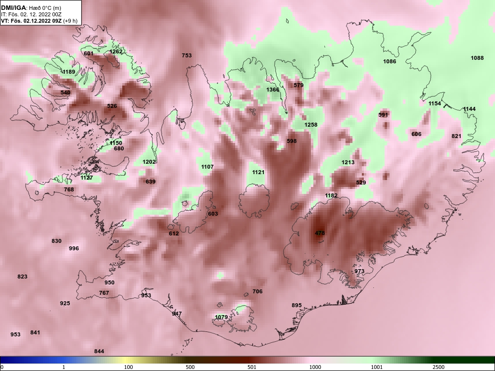Click the 100 tick on the color scale
The height and width of the screenshot is (371, 495).
pyautogui.click(x=128, y=367)
